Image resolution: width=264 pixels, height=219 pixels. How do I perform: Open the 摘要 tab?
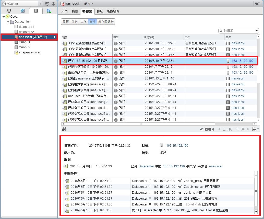click(75, 11)
